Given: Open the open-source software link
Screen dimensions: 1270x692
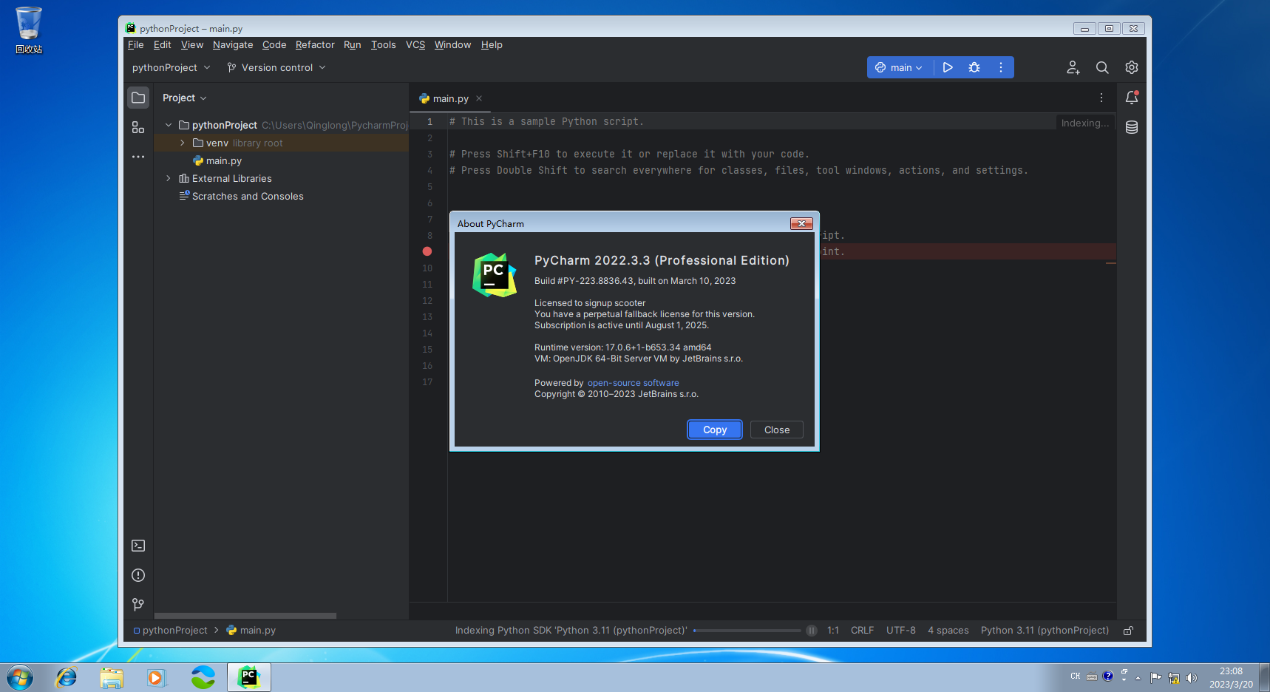Looking at the screenshot, I should pyautogui.click(x=633, y=382).
